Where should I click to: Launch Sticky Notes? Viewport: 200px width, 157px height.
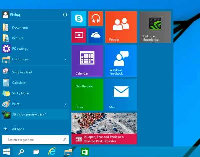tap(35, 93)
